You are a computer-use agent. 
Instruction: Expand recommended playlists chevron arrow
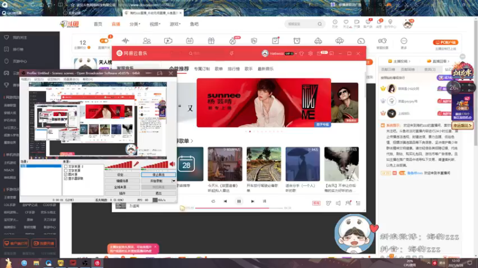pyautogui.click(x=192, y=141)
